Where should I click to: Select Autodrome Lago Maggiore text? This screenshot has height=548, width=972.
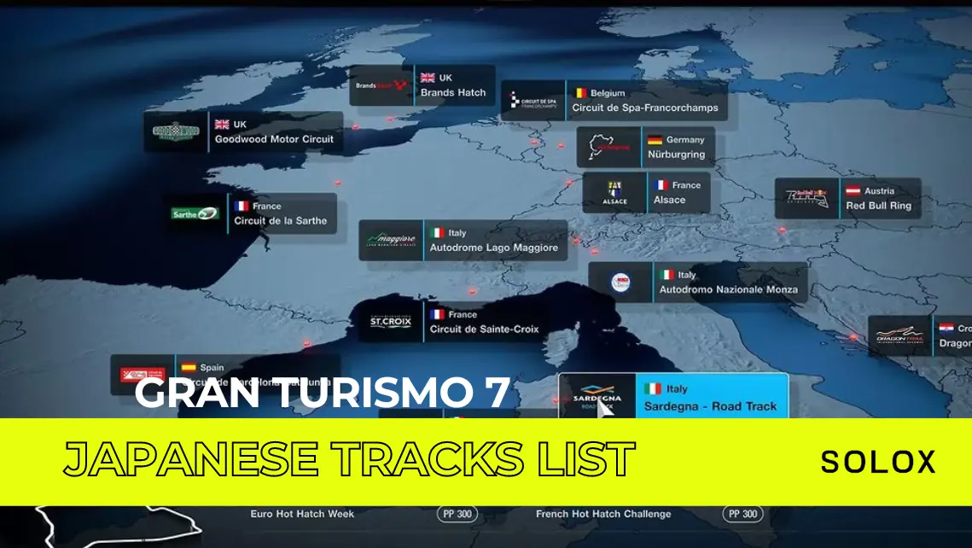pyautogui.click(x=494, y=248)
